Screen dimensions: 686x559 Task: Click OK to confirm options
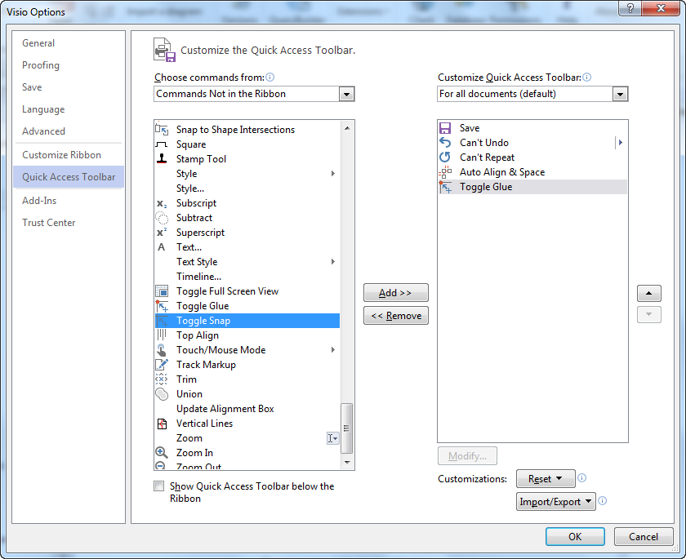575,537
